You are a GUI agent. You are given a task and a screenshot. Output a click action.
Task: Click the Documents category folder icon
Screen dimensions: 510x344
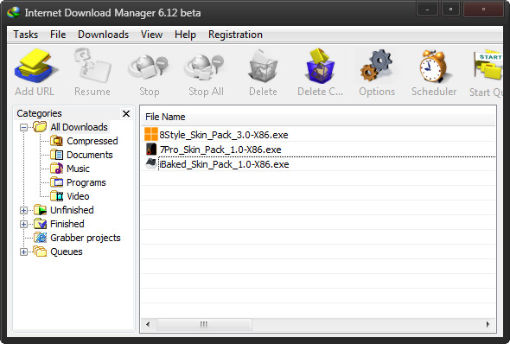pos(57,155)
